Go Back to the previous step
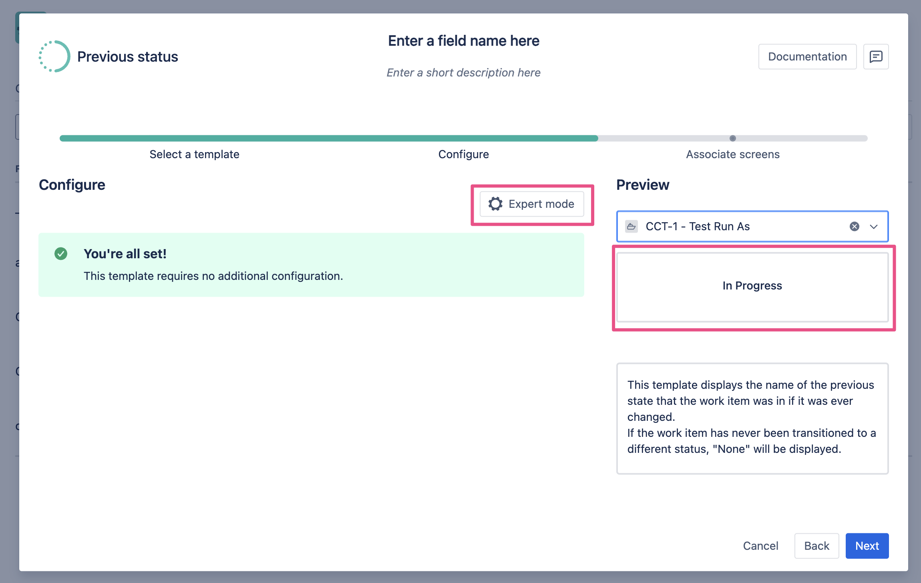Viewport: 921px width, 583px height. click(816, 546)
